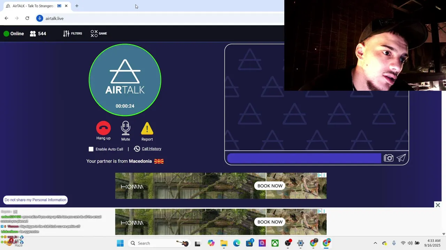The image size is (446, 250).
Task: Select the AirTALK - Talk To Strangers tab
Action: [33, 6]
